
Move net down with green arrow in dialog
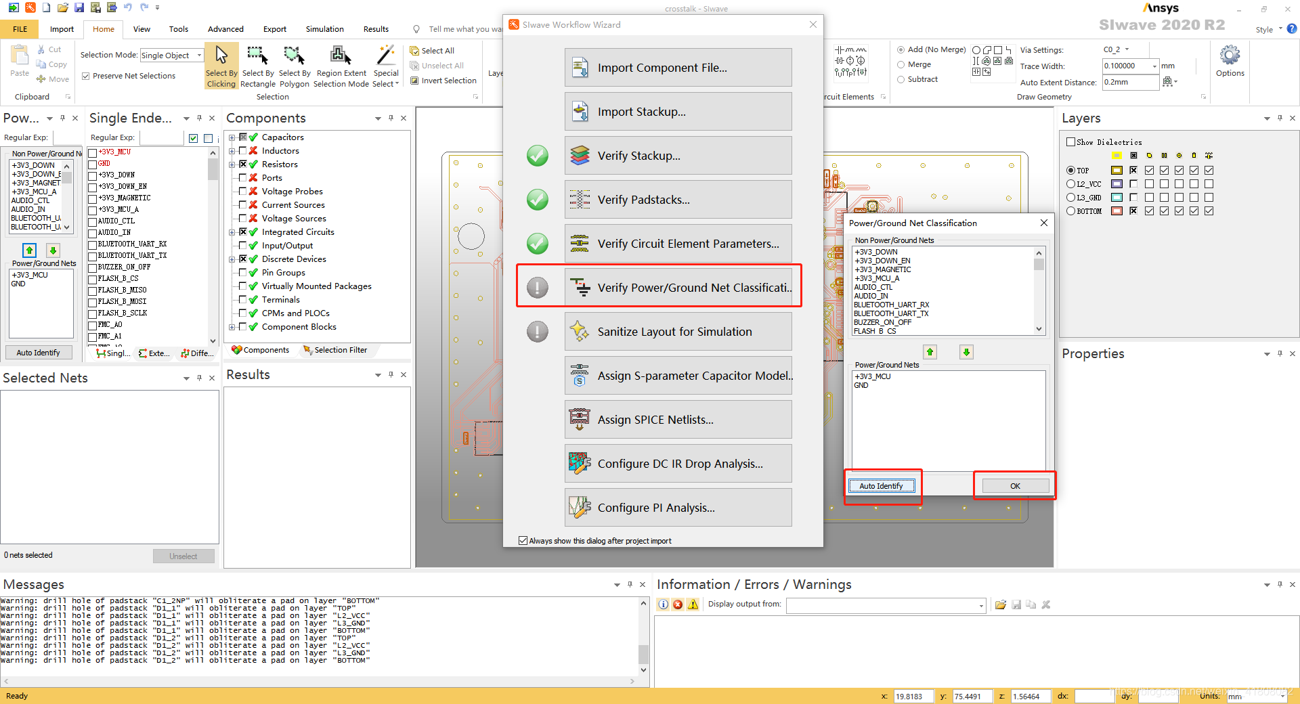tap(966, 352)
